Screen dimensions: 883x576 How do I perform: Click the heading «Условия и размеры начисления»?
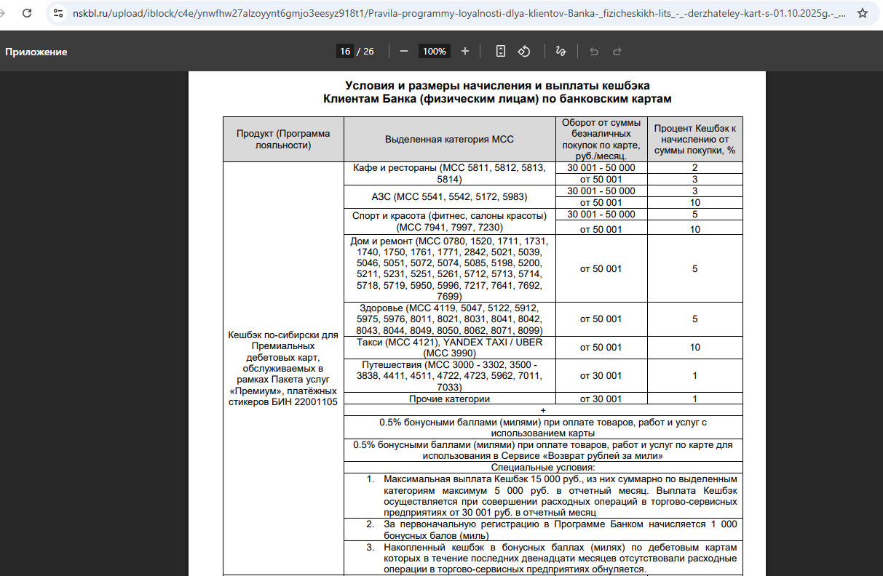click(497, 85)
